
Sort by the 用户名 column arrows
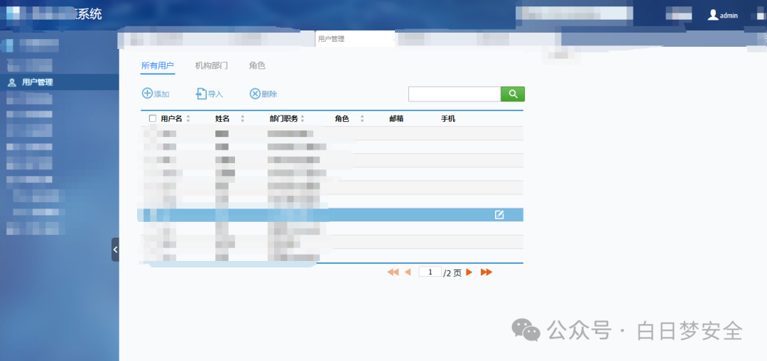(188, 118)
